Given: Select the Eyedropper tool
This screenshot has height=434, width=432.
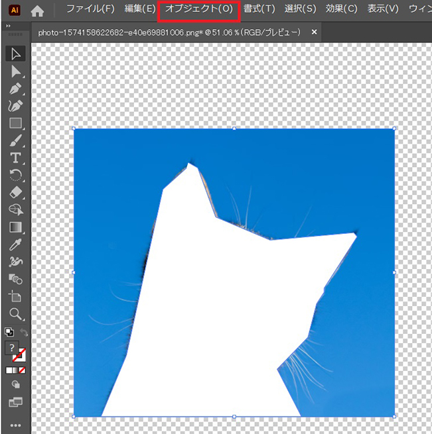Looking at the screenshot, I should click(16, 244).
